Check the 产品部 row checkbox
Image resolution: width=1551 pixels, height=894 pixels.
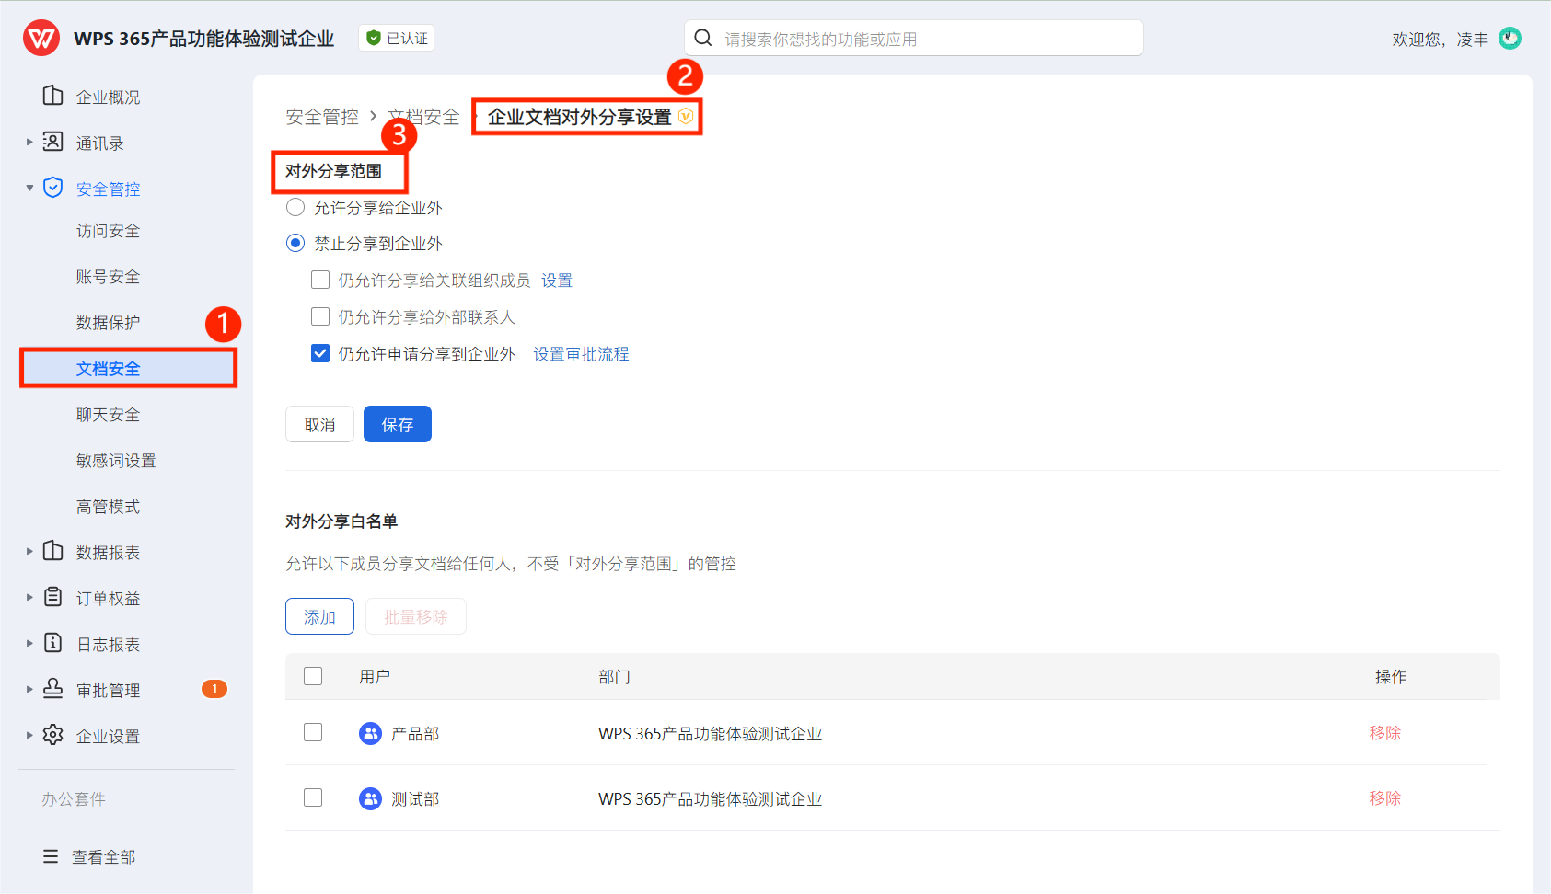pyautogui.click(x=313, y=732)
